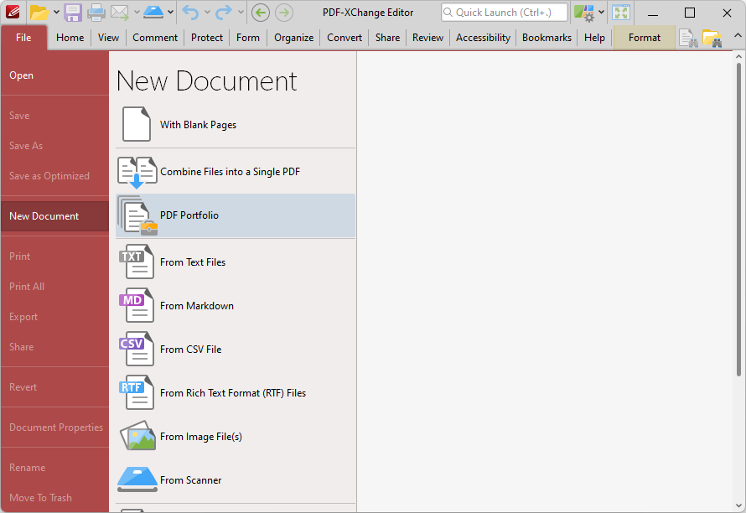
Task: Expand the Undo history dropdown arrow
Action: click(x=207, y=13)
